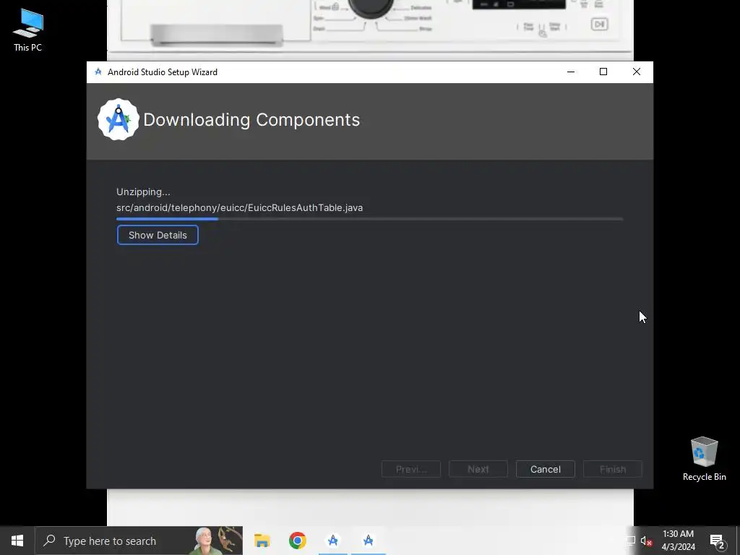Open File Explorer from the taskbar
This screenshot has width=740, height=555.
point(262,541)
